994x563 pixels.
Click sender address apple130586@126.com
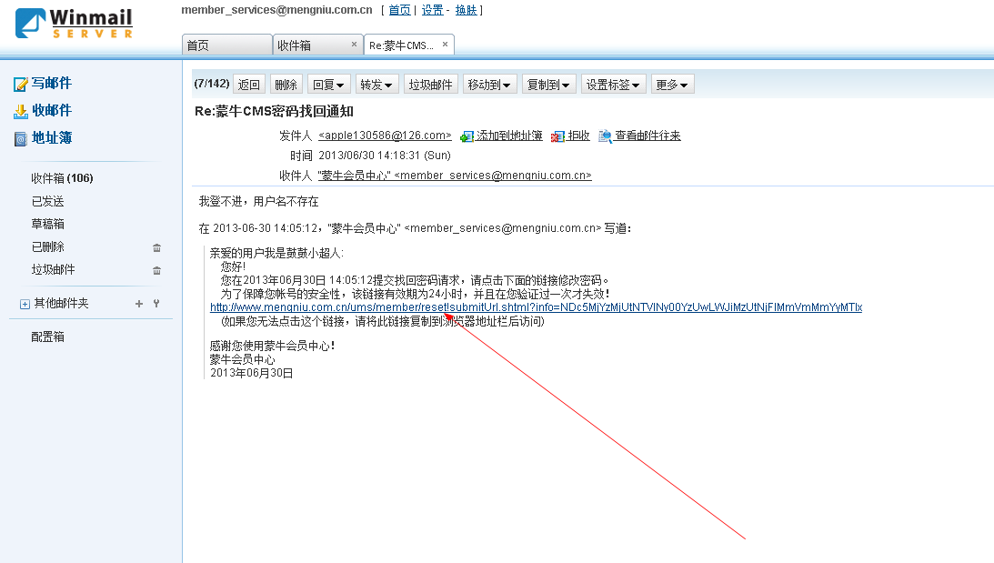(385, 136)
